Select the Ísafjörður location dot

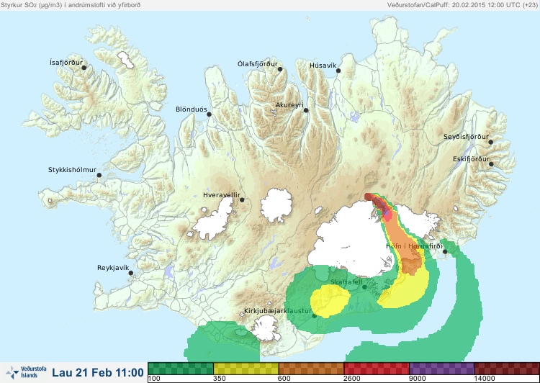pos(84,68)
